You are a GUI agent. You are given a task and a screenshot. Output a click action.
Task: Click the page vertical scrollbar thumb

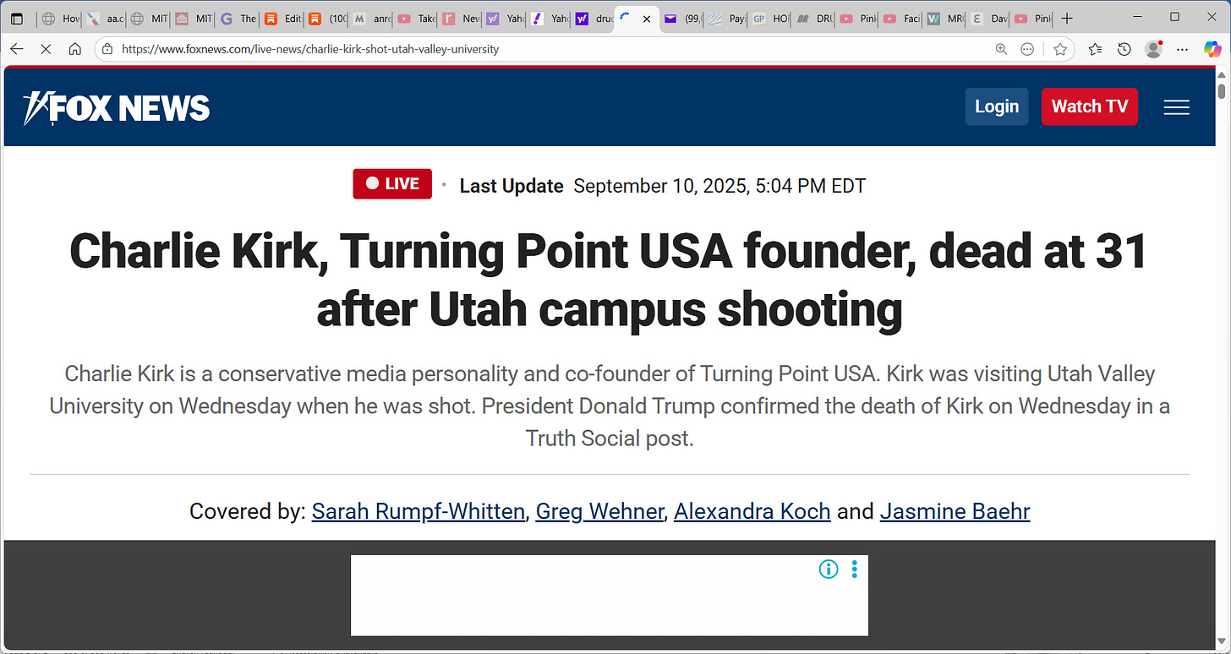point(1222,90)
